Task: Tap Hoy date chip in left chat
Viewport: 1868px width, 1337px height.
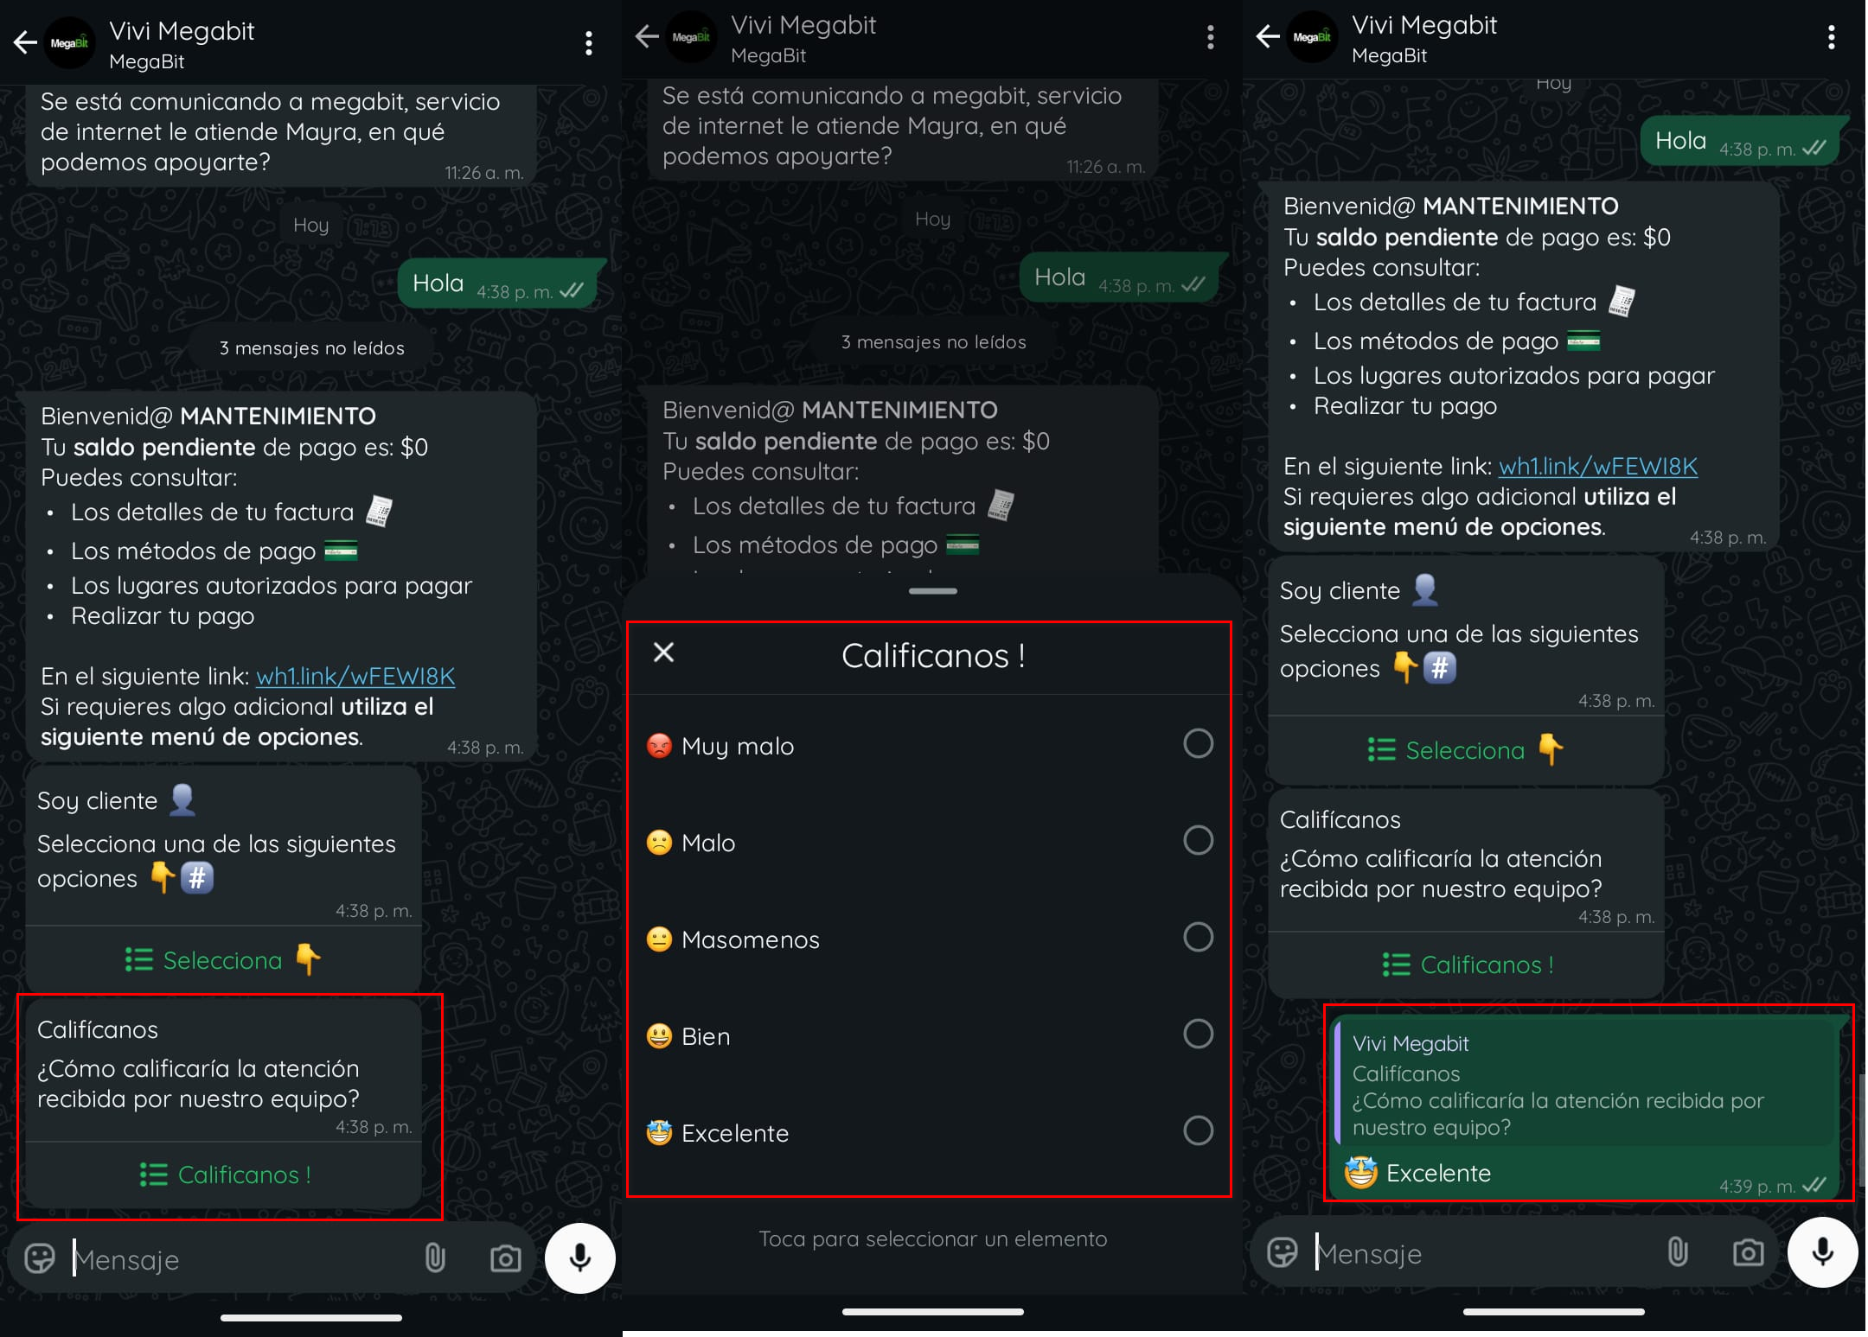Action: click(310, 225)
